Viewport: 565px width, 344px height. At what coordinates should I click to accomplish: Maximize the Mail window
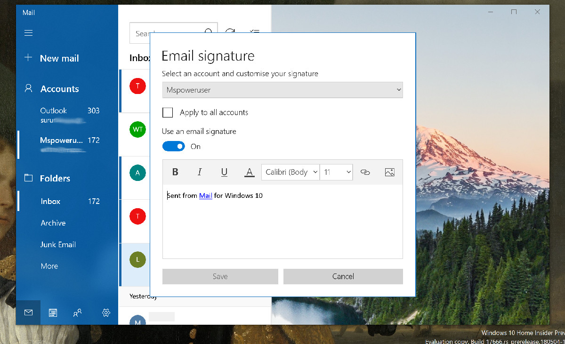click(x=514, y=12)
